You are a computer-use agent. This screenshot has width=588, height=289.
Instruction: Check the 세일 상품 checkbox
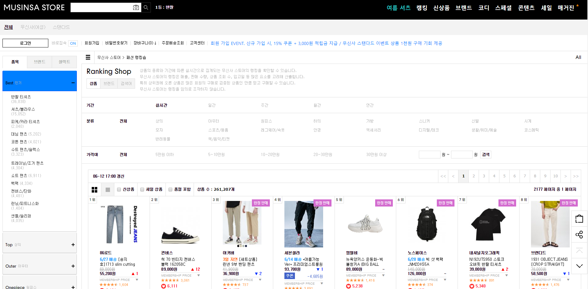pos(142,189)
